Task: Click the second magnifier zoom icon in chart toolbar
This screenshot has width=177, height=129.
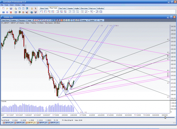Action: tap(59, 20)
